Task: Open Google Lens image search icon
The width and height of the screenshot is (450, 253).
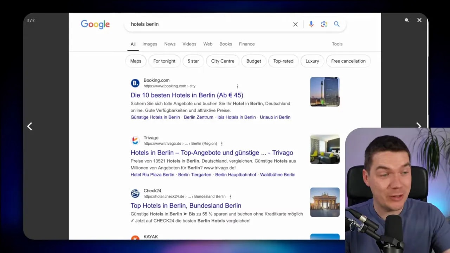Action: click(324, 24)
